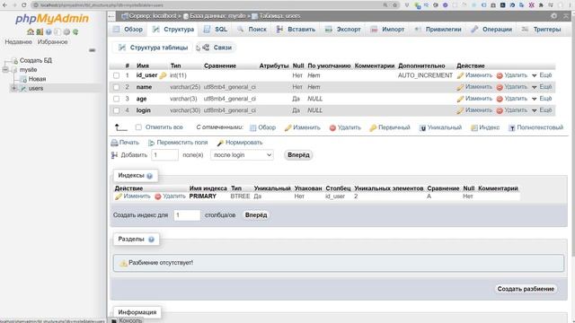Bookmark page with the star icon
This screenshot has height=323, width=575.
coord(395,5)
